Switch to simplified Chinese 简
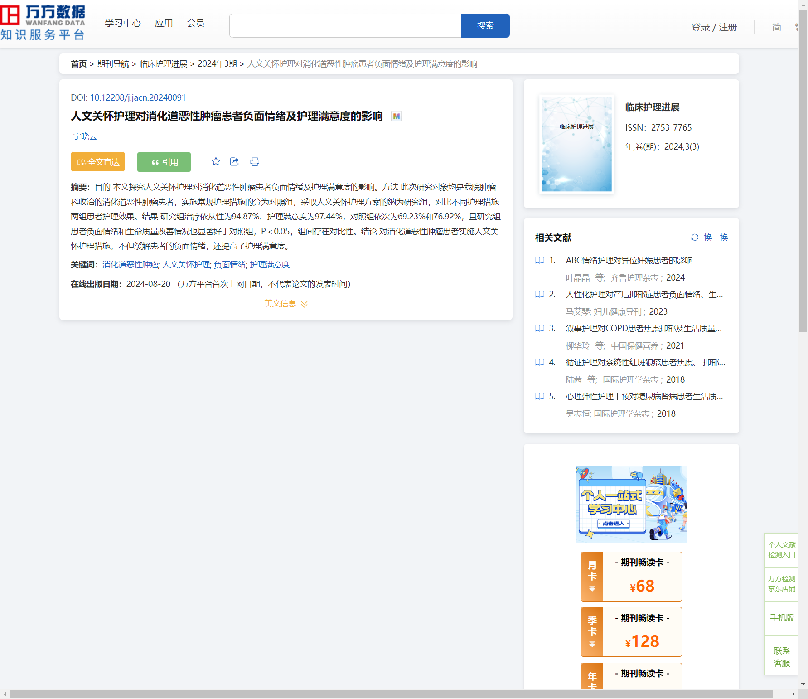Screen dimensions: 808x699 777,27
